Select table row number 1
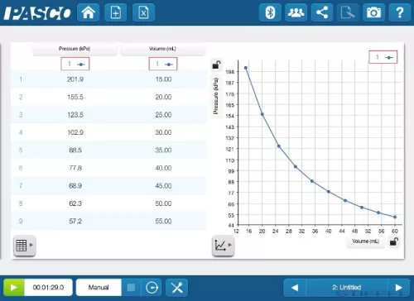Image resolution: width=414 pixels, height=301 pixels. (x=21, y=79)
